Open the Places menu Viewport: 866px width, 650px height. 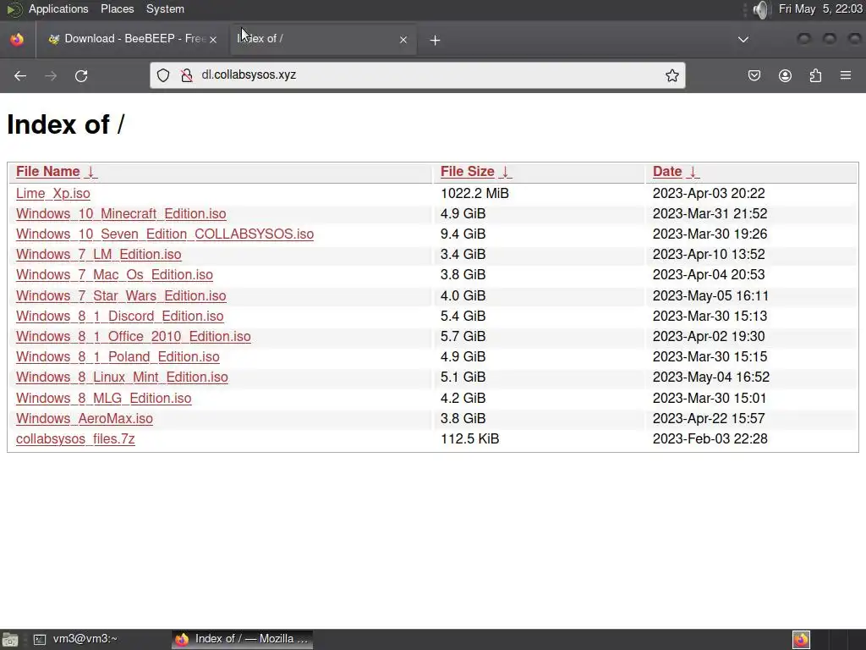[117, 8]
